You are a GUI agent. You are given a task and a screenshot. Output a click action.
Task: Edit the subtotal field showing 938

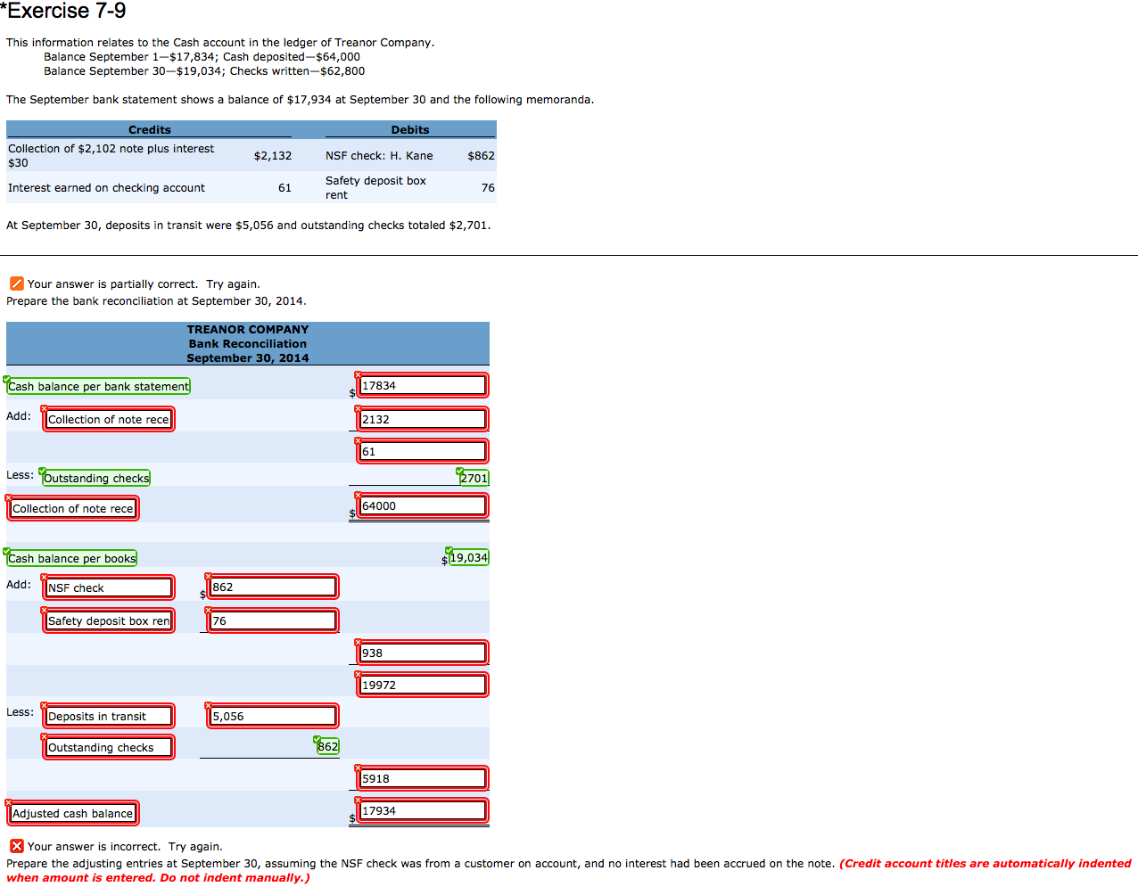coord(423,653)
